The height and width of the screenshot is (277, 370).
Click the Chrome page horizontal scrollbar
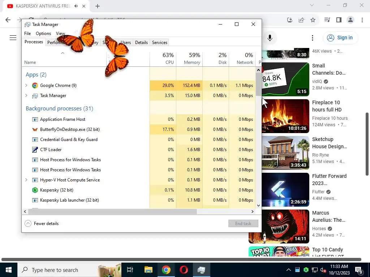tap(181, 260)
